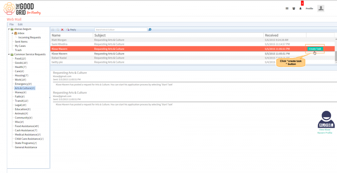Collapse Common Service Requests folder

8,54
